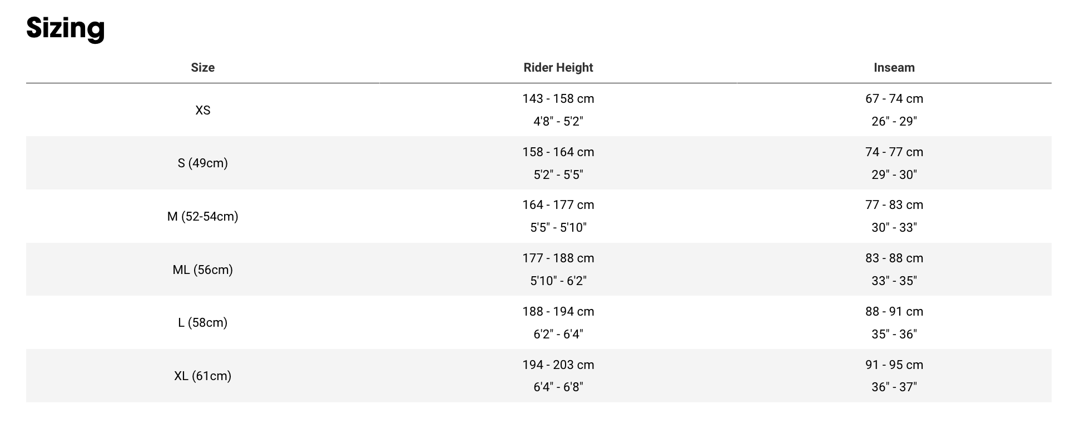Select the M (52-54cm) size label
The height and width of the screenshot is (429, 1080).
[202, 216]
